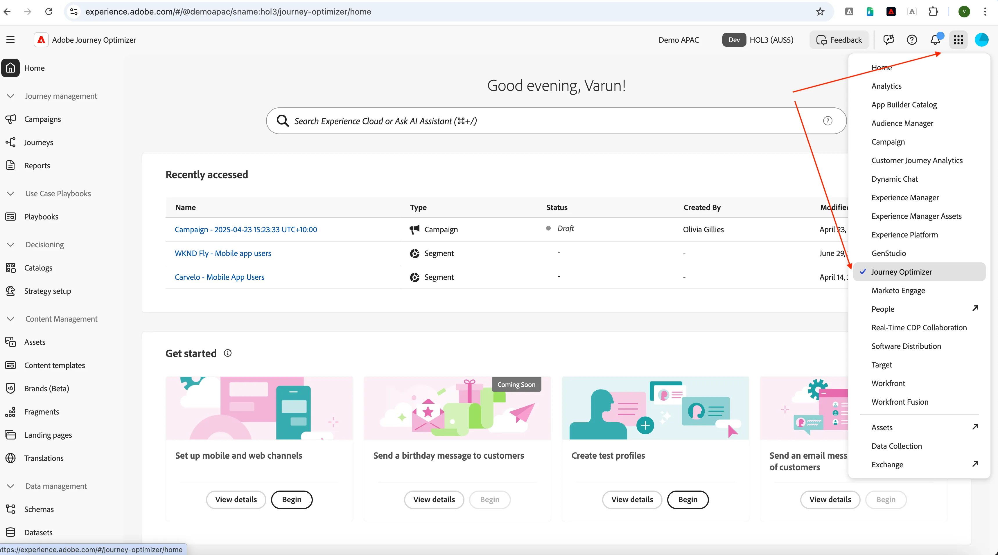The height and width of the screenshot is (555, 998).
Task: Collapse the Content Management section
Action: tap(10, 319)
